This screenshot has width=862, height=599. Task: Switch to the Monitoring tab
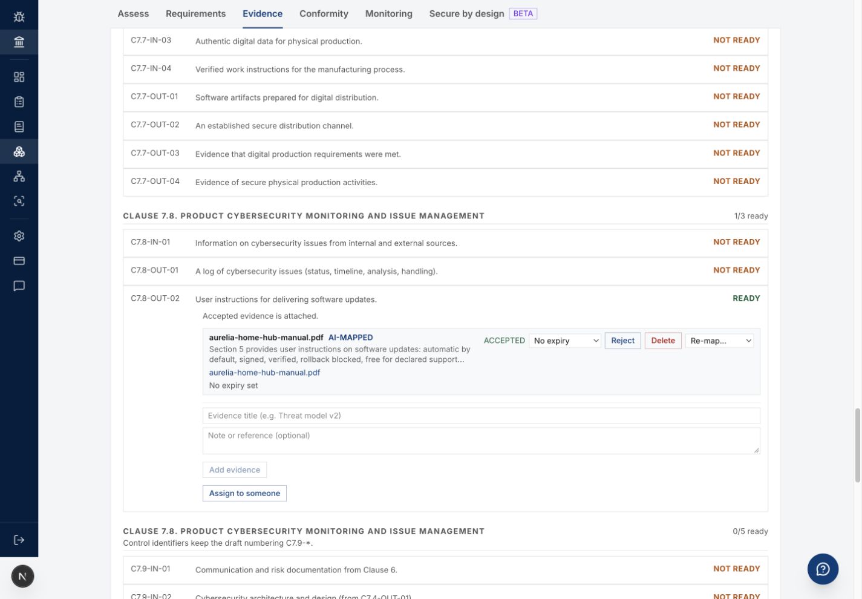pyautogui.click(x=388, y=13)
